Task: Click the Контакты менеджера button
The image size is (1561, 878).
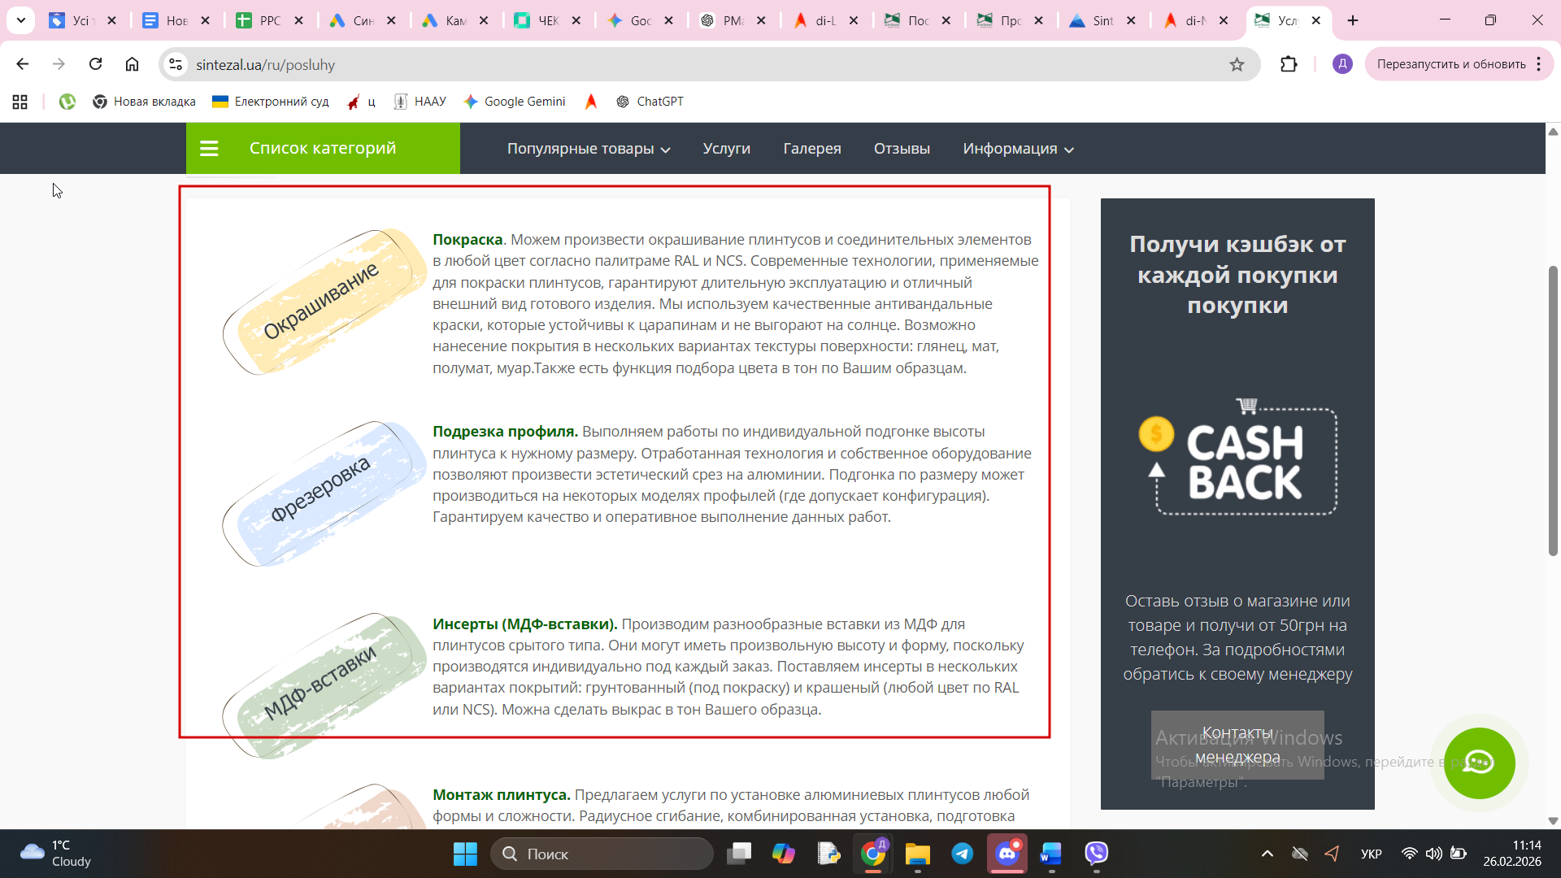Action: pos(1237,745)
